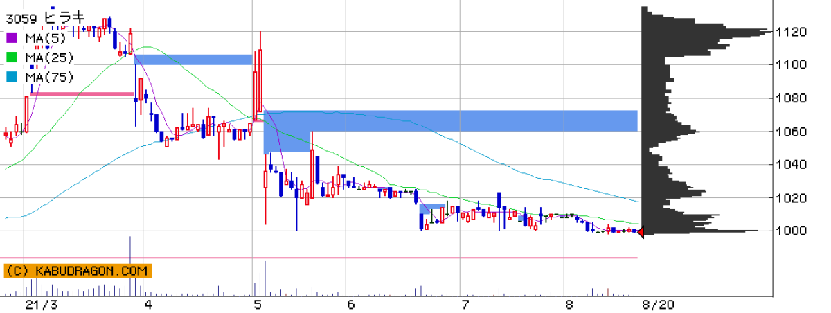Click the (C) KABUDRAGON.COM label
The width and height of the screenshot is (831, 313).
pyautogui.click(x=76, y=271)
